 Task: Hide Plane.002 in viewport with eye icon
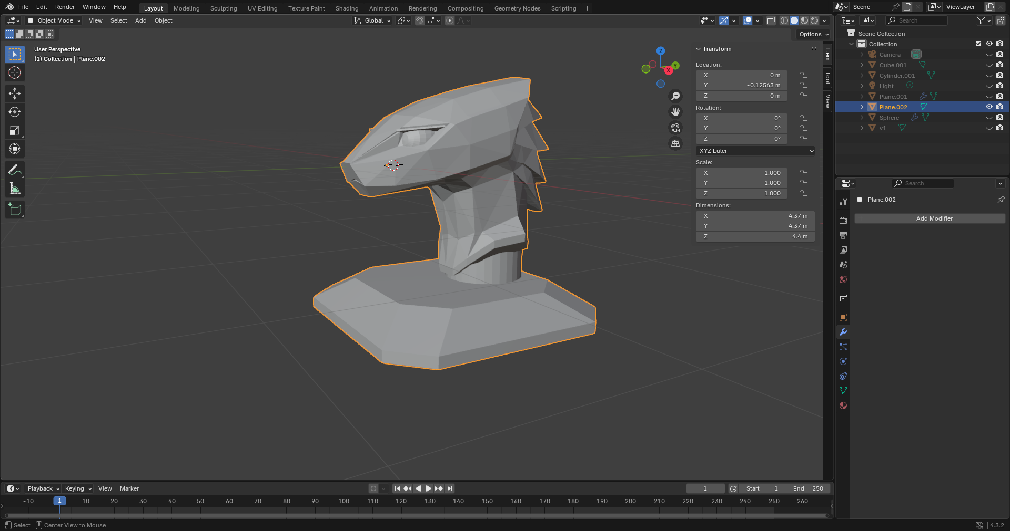(989, 107)
